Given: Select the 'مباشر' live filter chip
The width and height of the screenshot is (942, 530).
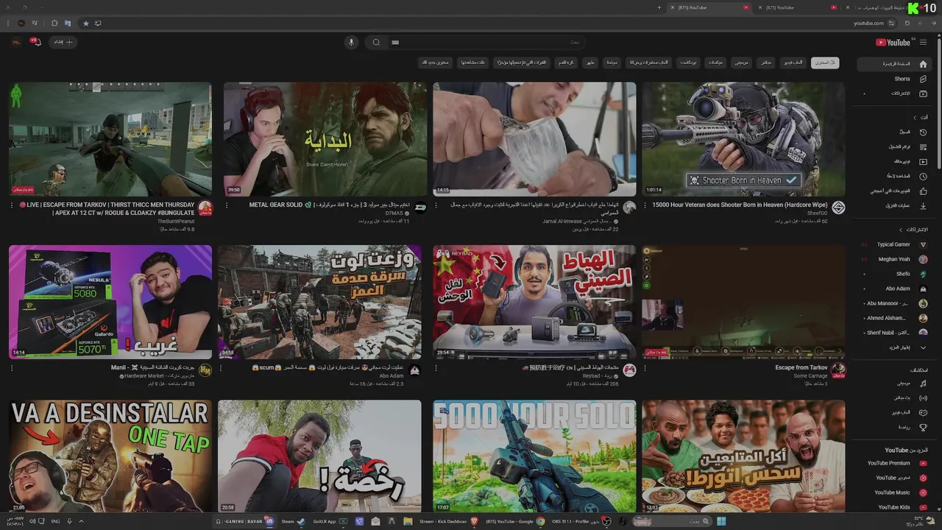Looking at the screenshot, I should (x=766, y=63).
